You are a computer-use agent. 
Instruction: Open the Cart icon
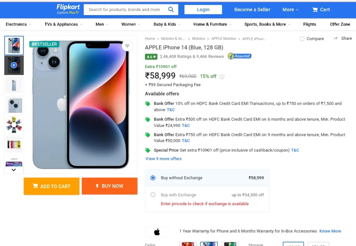coord(315,9)
